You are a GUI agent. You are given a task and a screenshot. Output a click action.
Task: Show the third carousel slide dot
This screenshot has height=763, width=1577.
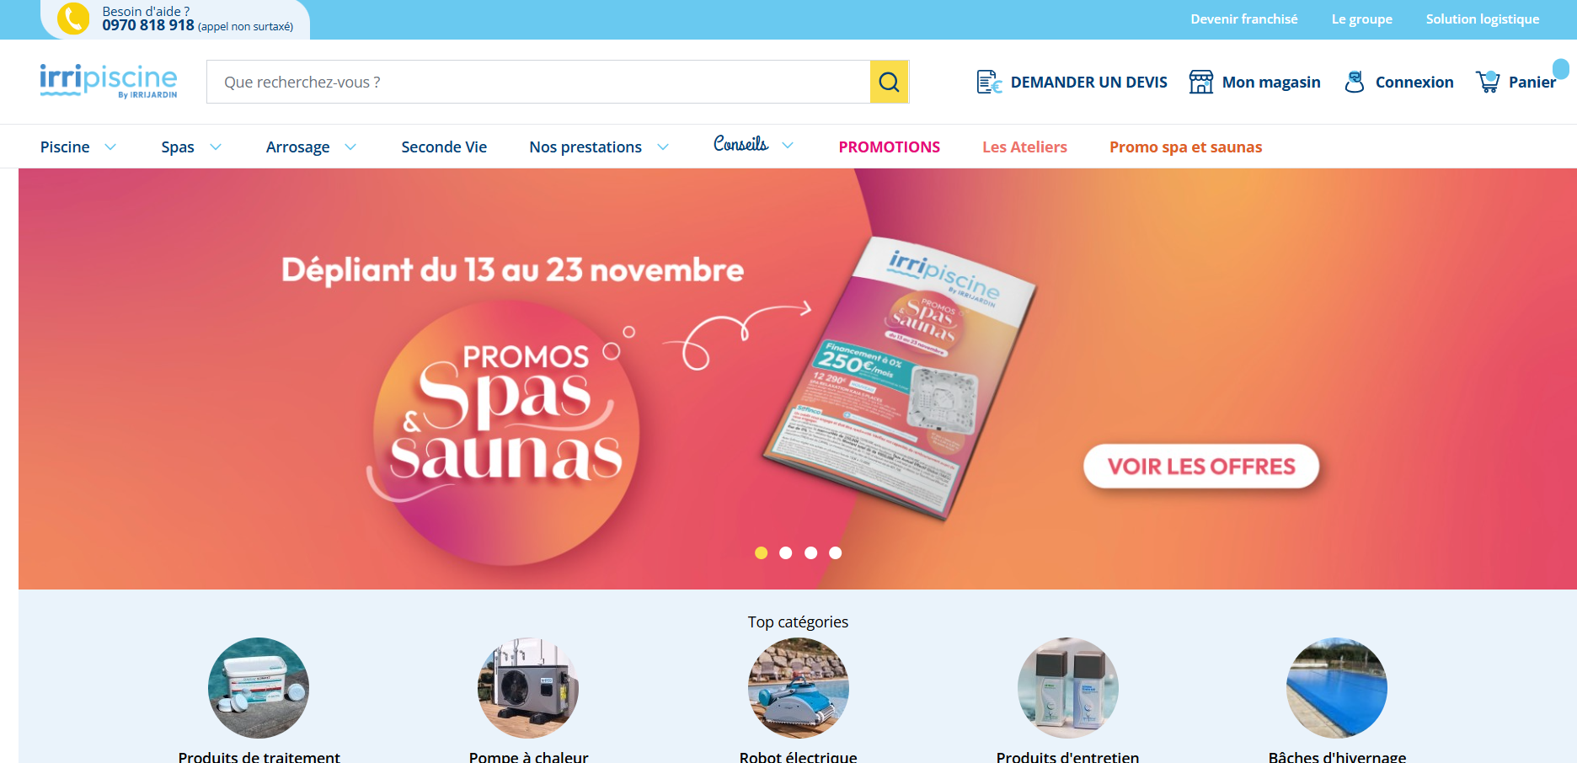point(810,552)
